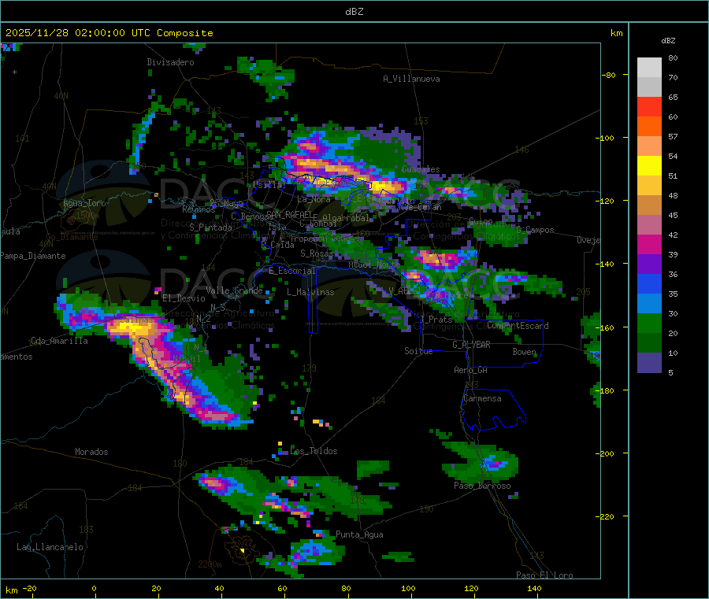Viewport: 709px width, 599px height.
Task: Click the tan 45-48 dBZ legend swatch
Action: click(x=649, y=205)
